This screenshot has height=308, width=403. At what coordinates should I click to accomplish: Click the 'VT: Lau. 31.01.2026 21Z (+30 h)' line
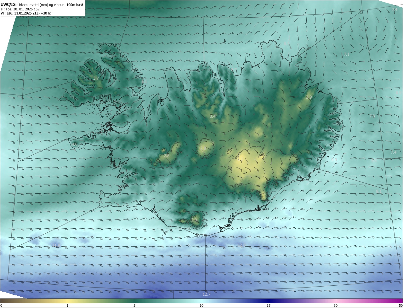26,13
